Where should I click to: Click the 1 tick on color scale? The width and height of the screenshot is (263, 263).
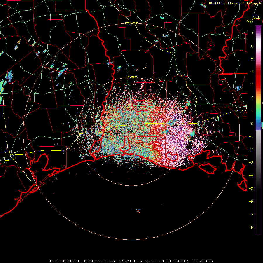click(x=252, y=111)
